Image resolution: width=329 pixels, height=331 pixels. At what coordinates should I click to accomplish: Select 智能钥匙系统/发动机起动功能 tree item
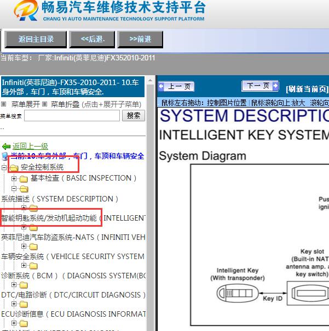73,218
